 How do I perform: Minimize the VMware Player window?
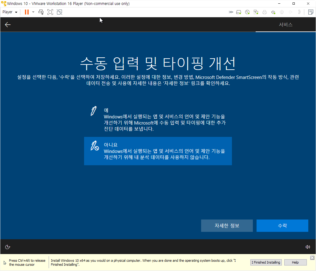pos(279,4)
